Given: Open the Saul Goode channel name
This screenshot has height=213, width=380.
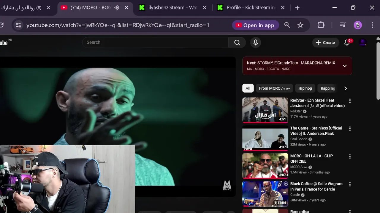Looking at the screenshot, I should (299, 139).
